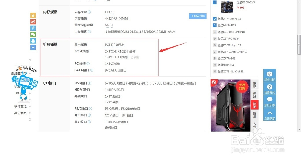Click the 纠错 edit icon
The image size is (301, 160).
click(x=132, y=57)
